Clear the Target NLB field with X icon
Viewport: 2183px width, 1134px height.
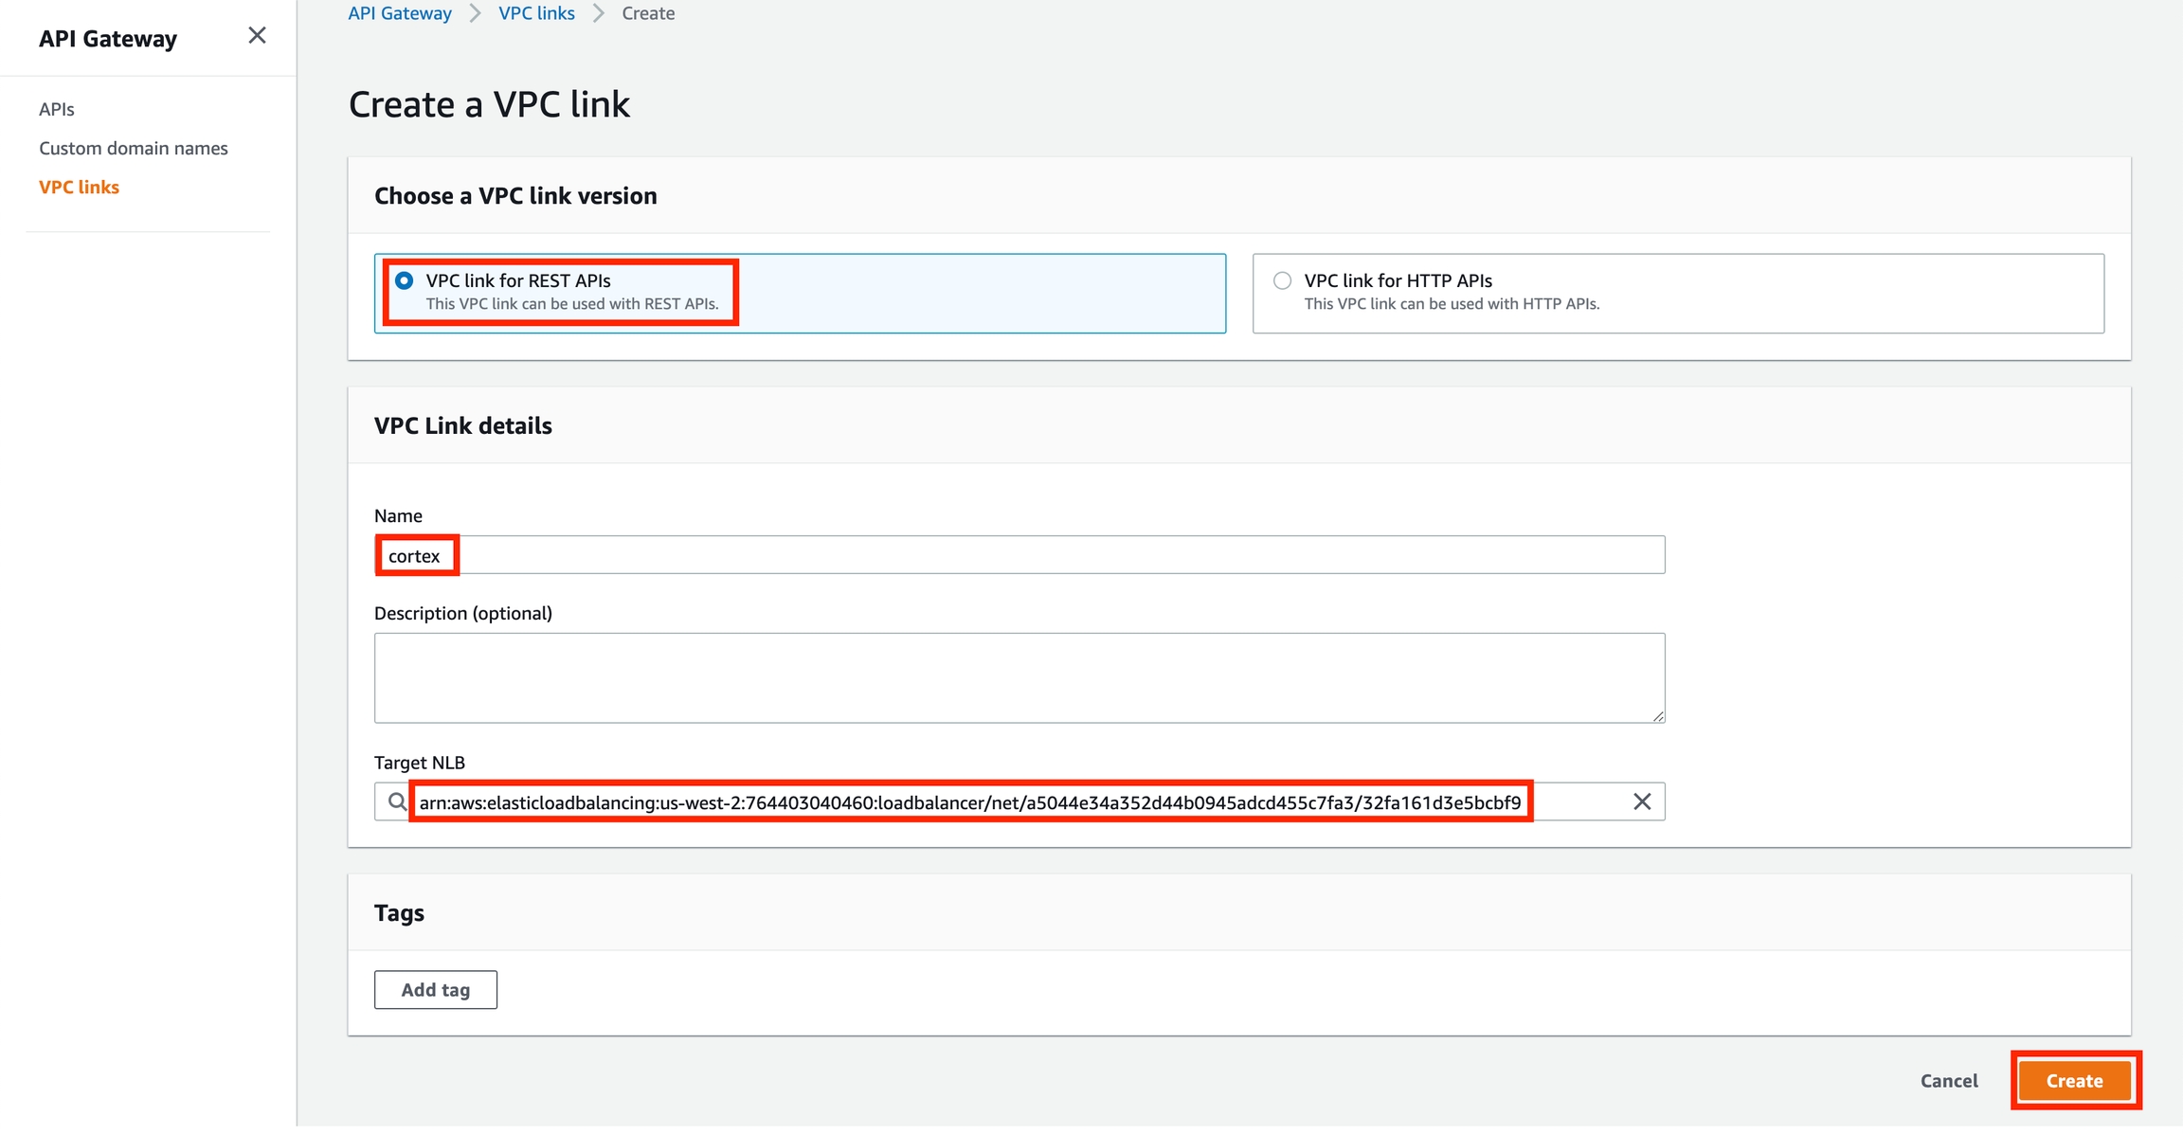[1642, 801]
